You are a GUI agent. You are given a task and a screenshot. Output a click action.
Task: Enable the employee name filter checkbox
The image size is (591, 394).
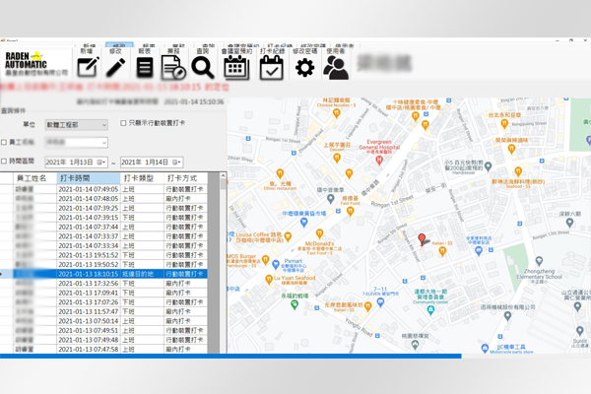4,142
